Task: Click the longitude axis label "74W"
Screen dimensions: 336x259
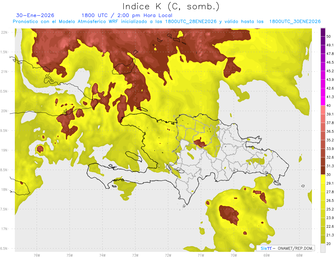Action: pyautogui.click(x=102, y=255)
